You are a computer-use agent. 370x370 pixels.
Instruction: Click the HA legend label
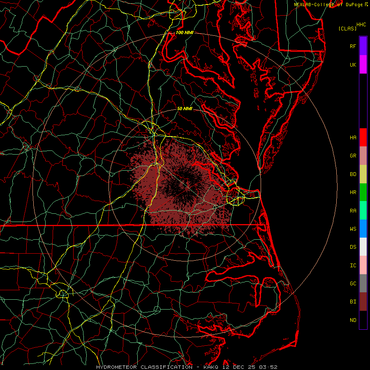(x=353, y=137)
